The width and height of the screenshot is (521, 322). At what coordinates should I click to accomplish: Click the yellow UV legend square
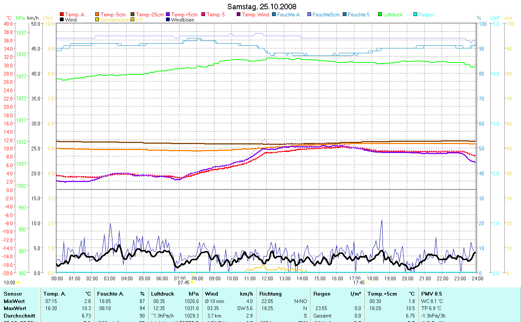(x=133, y=20)
